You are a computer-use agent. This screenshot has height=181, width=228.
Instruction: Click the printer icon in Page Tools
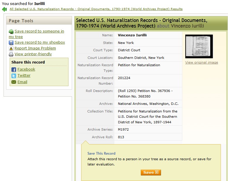coord(11,54)
